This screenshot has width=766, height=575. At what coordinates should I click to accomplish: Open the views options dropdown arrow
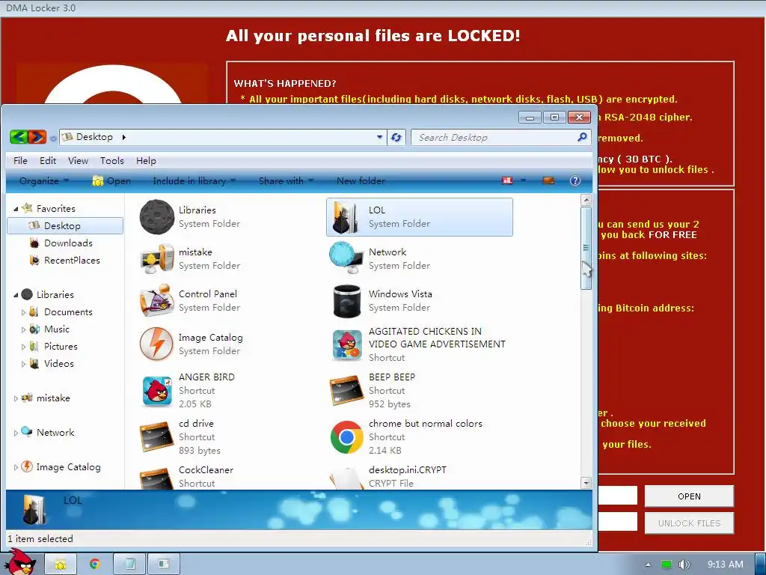(523, 180)
